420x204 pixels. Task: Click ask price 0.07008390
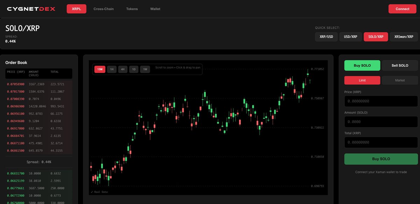click(16, 99)
